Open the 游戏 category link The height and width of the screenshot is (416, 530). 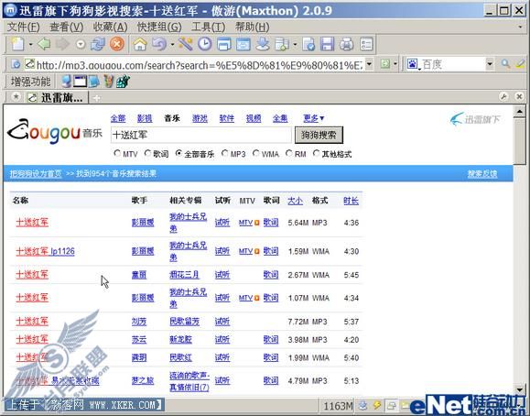(x=200, y=118)
